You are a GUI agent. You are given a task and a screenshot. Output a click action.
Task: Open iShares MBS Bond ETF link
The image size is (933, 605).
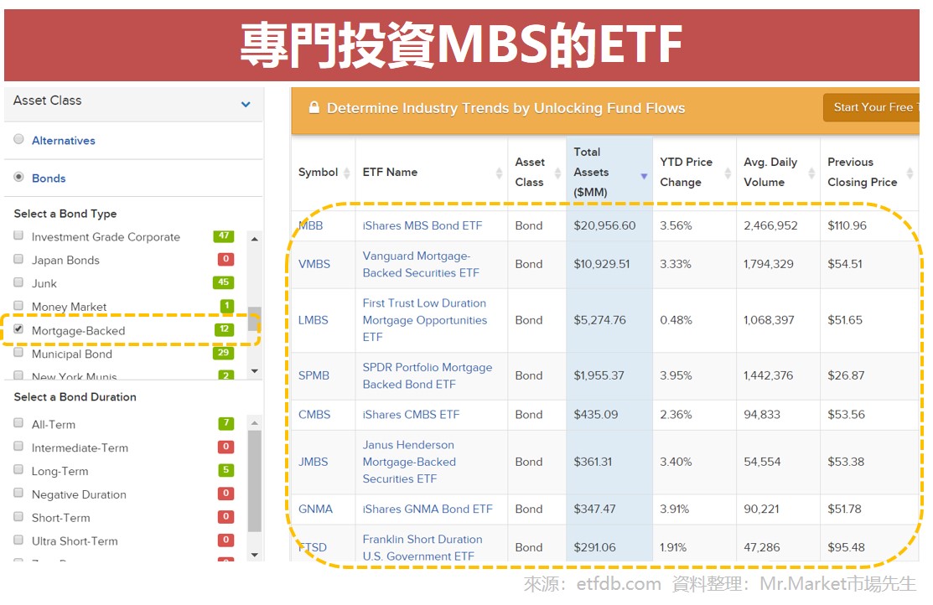(x=422, y=225)
